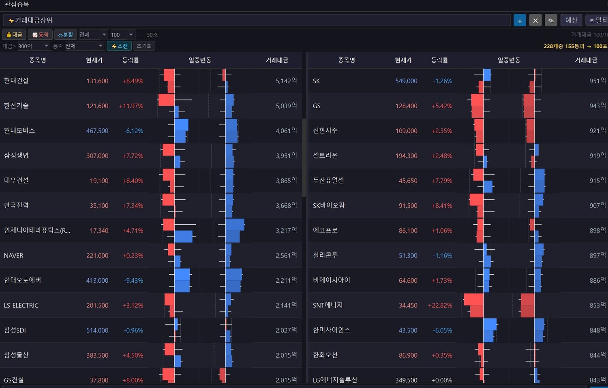Click the +22.82% change of SNT에너지
The width and height of the screenshot is (608, 388).
click(x=440, y=305)
